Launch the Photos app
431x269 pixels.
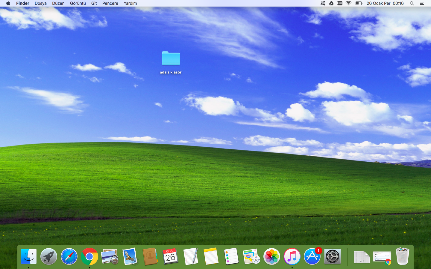pyautogui.click(x=272, y=257)
